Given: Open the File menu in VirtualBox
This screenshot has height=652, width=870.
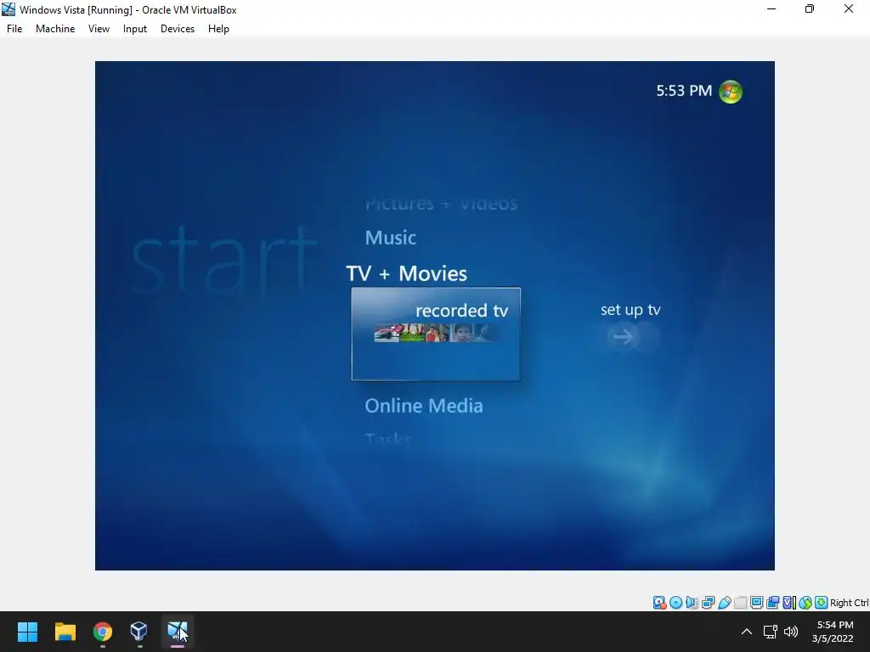Looking at the screenshot, I should pos(14,29).
